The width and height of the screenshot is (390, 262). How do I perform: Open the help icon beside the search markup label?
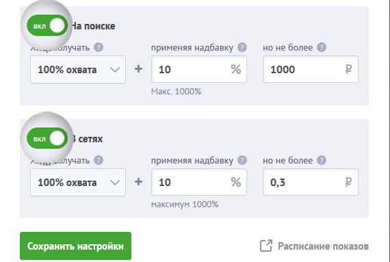[x=242, y=47]
